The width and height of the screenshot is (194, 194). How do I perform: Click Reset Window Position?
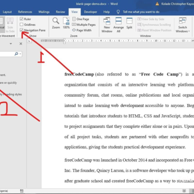tap(154, 30)
